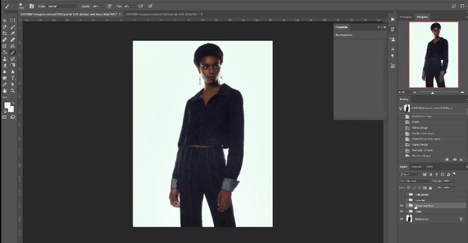468x243 pixels.
Task: Select the Brush tool in the toolbox
Action: [12, 52]
